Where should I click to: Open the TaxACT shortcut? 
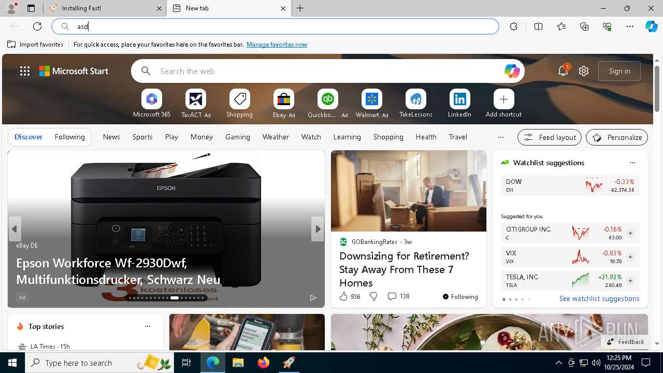pyautogui.click(x=196, y=104)
